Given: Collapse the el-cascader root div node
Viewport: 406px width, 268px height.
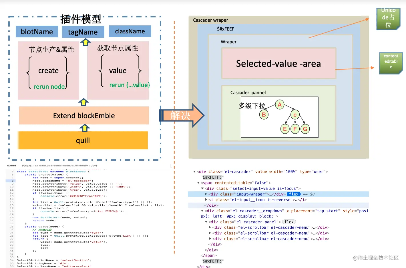Looking at the screenshot, I should (x=194, y=172).
